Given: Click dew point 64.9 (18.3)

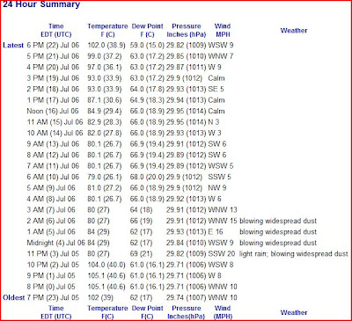Looking at the screenshot, I should (x=147, y=100).
